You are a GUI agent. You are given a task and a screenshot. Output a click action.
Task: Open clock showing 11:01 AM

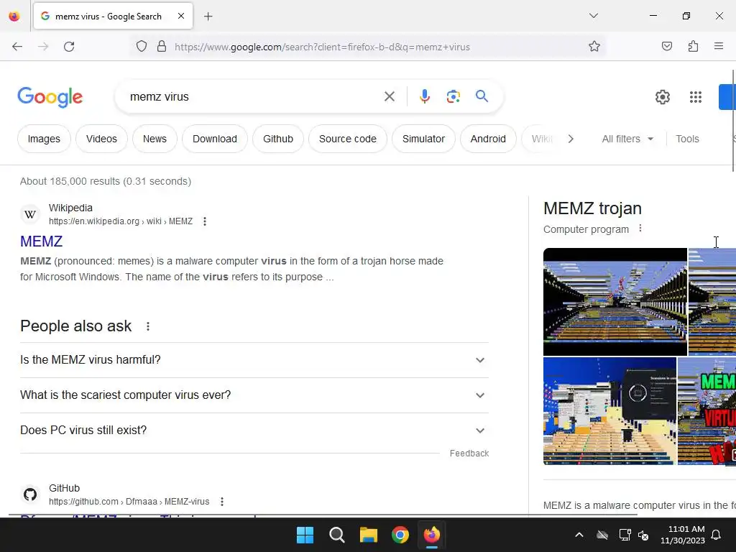click(x=683, y=535)
